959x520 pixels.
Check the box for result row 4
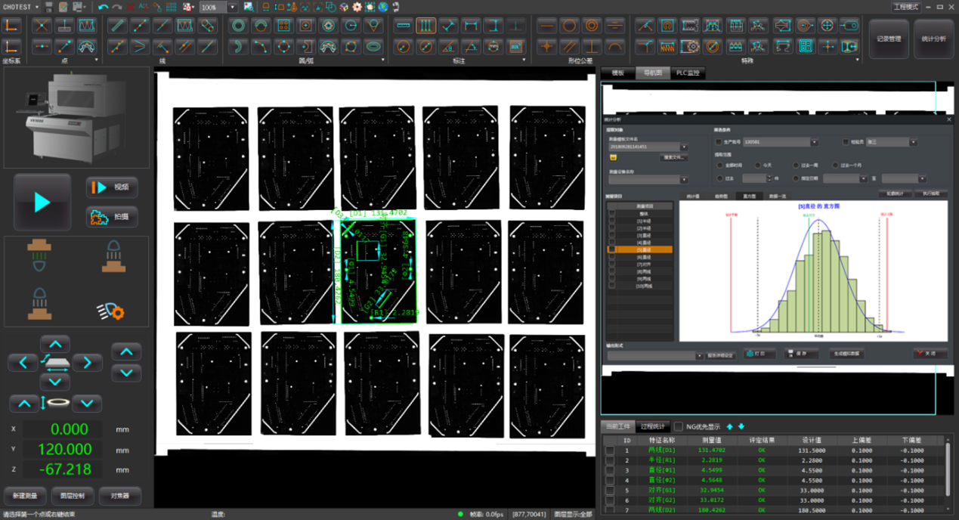[x=610, y=480]
